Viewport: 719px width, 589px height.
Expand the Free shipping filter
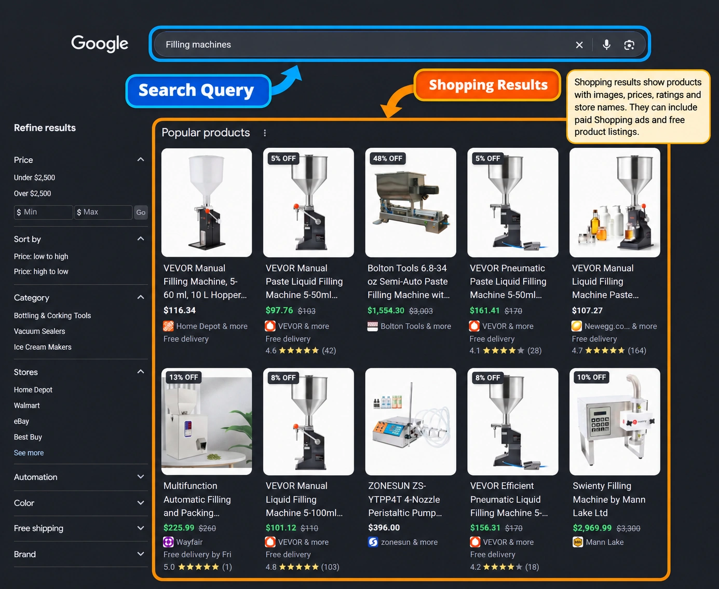pyautogui.click(x=141, y=528)
